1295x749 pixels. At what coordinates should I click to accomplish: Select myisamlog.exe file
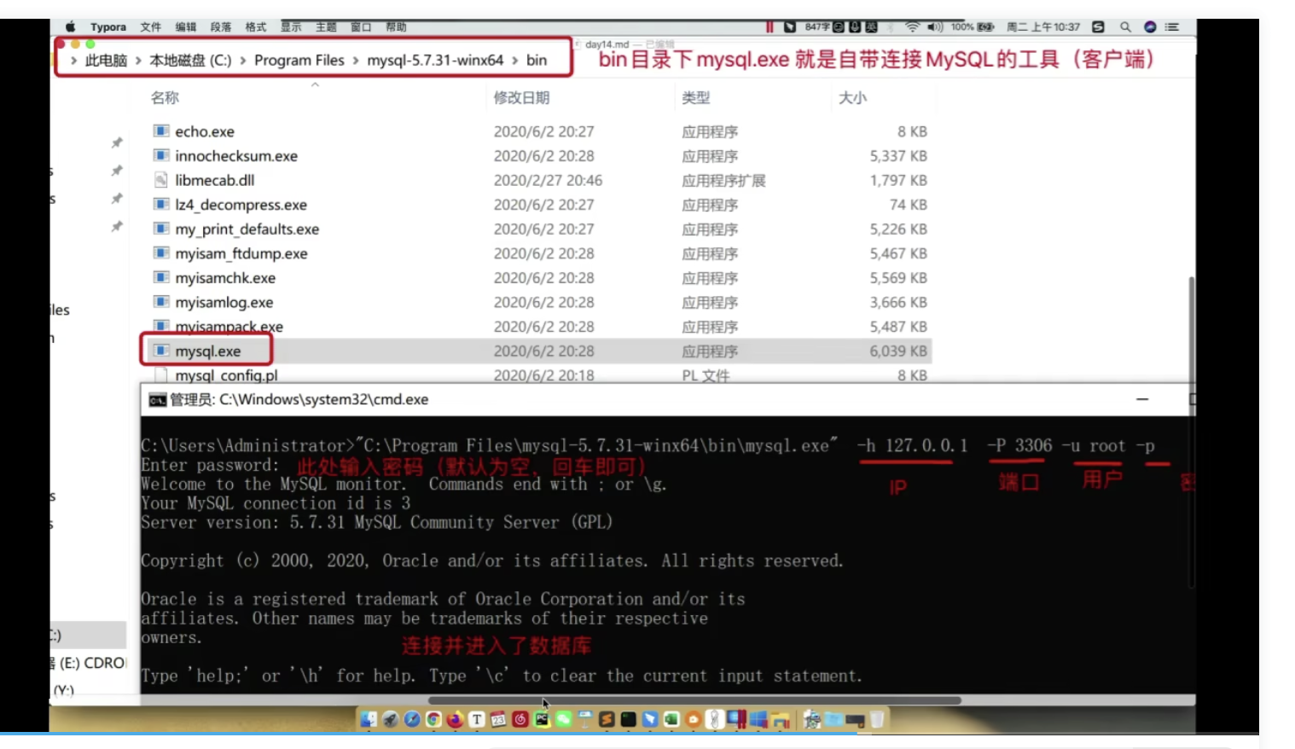pos(224,302)
